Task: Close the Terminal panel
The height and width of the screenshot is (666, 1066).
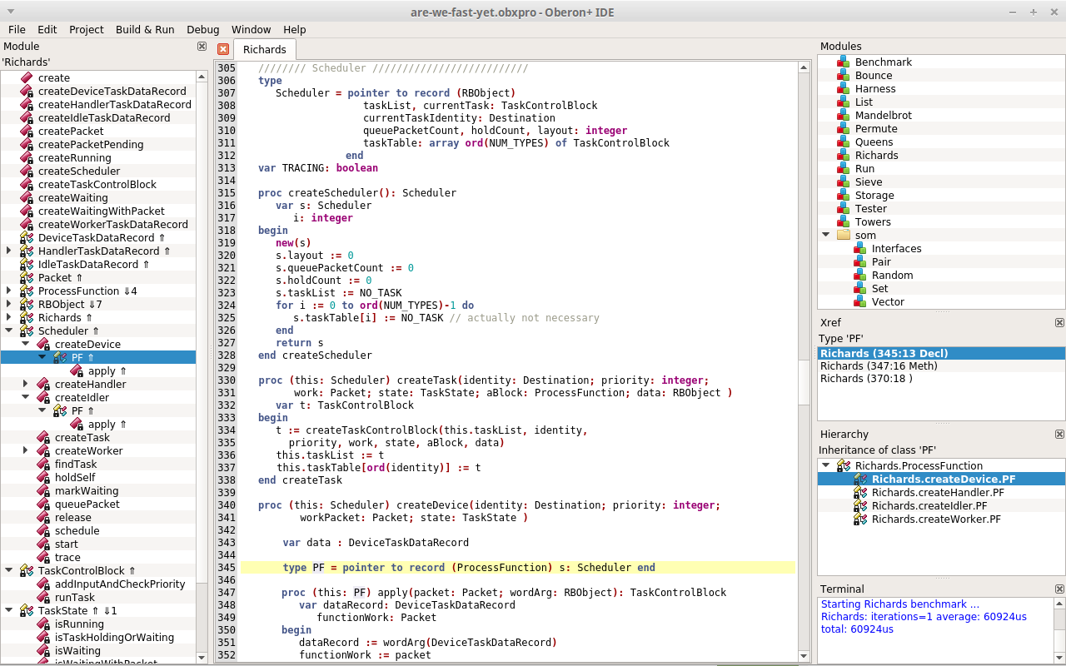Action: coord(1059,589)
